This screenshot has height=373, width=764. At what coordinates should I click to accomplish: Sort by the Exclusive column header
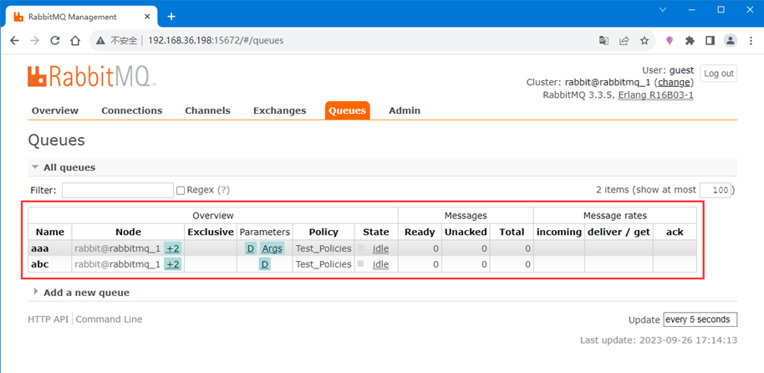(211, 232)
